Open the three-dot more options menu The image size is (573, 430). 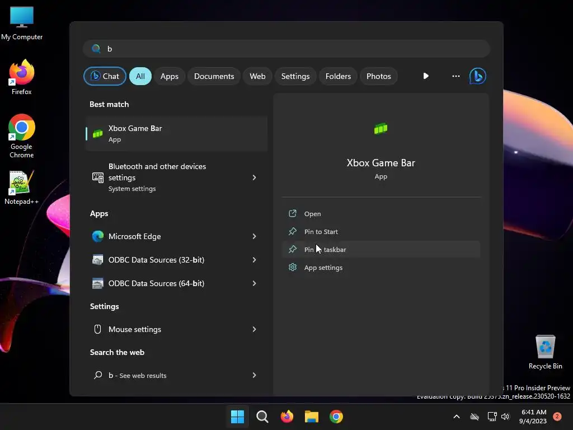coord(455,76)
